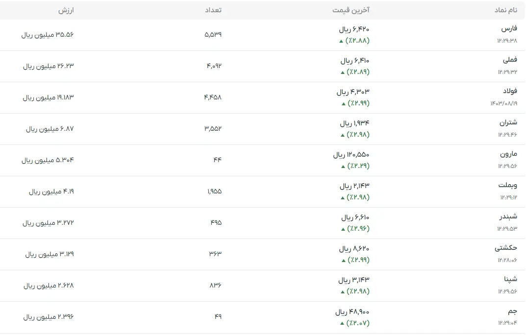The height and width of the screenshot is (335, 526).
Task: Select the شبندر symbol name
Action: (x=508, y=216)
